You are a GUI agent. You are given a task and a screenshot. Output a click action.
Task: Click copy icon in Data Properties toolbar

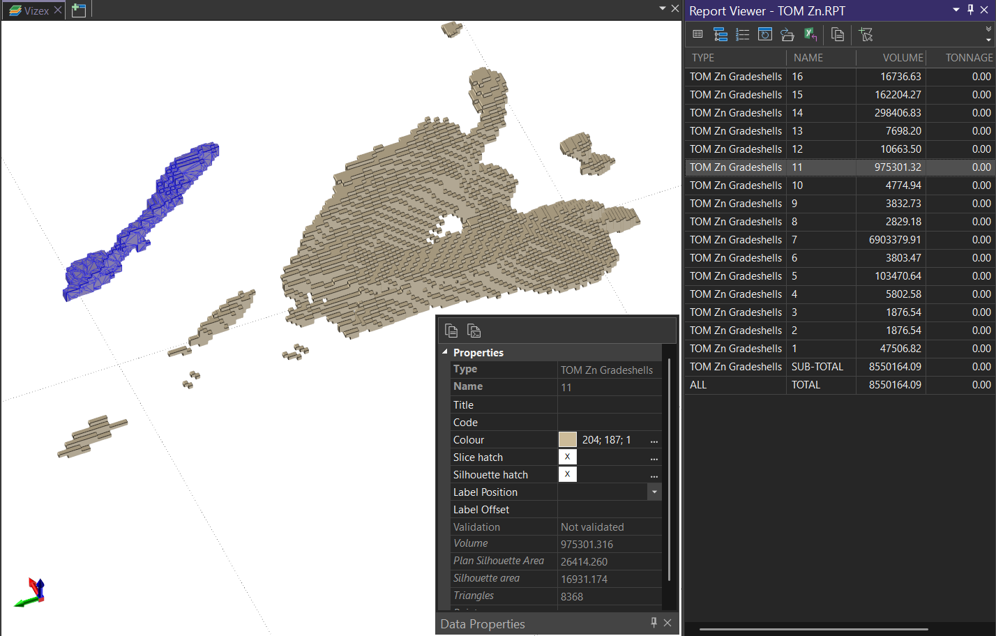tap(451, 331)
